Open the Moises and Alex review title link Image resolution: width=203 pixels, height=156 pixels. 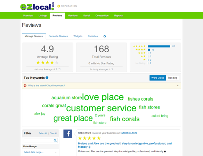pyautogui.click(x=125, y=145)
